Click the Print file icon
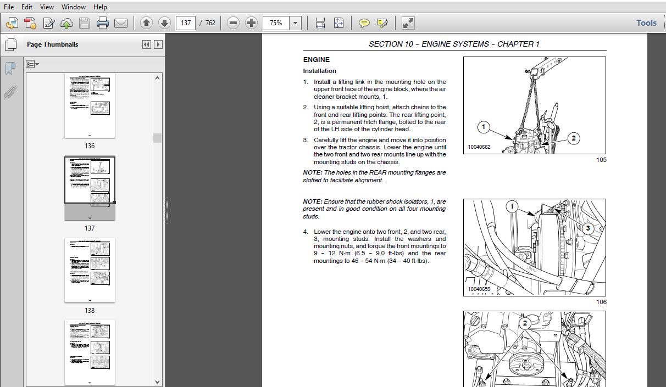This screenshot has width=666, height=387. tap(102, 23)
